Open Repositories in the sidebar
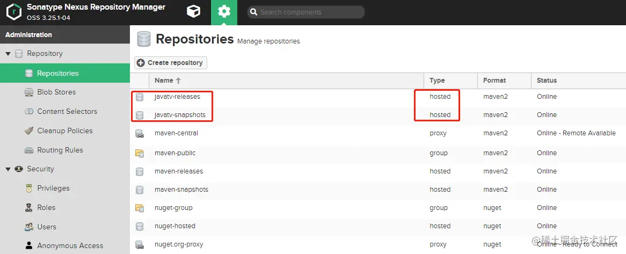 click(x=64, y=73)
